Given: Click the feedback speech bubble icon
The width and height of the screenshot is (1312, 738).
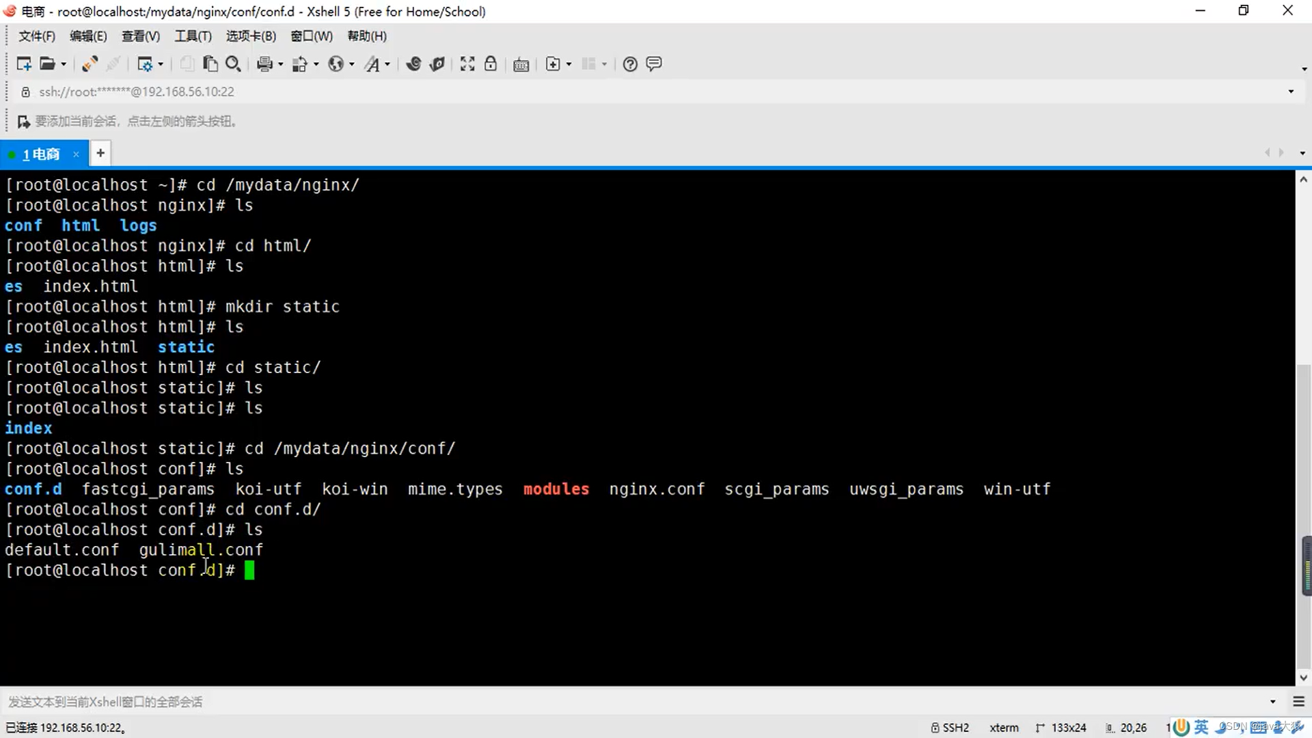Looking at the screenshot, I should [654, 64].
